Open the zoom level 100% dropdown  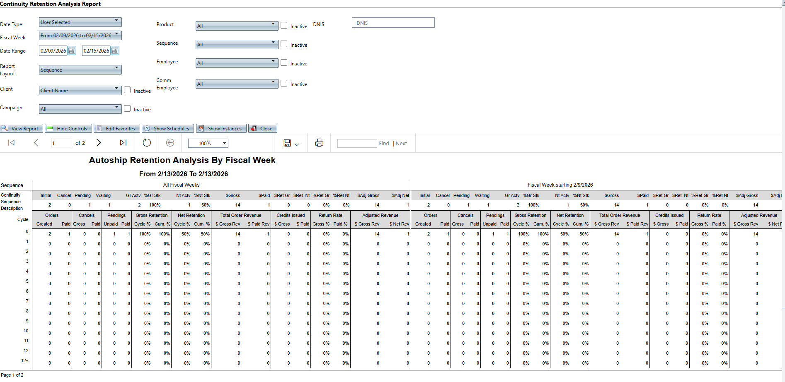tap(208, 143)
